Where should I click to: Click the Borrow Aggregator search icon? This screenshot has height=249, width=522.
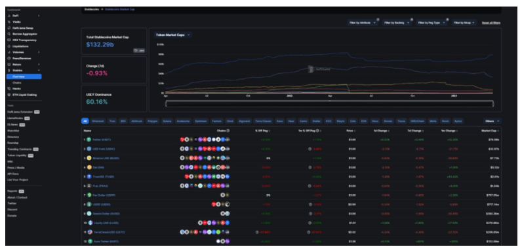click(x=9, y=34)
